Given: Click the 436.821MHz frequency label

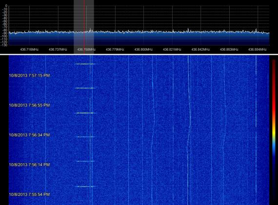Looking at the screenshot, I should point(172,49).
